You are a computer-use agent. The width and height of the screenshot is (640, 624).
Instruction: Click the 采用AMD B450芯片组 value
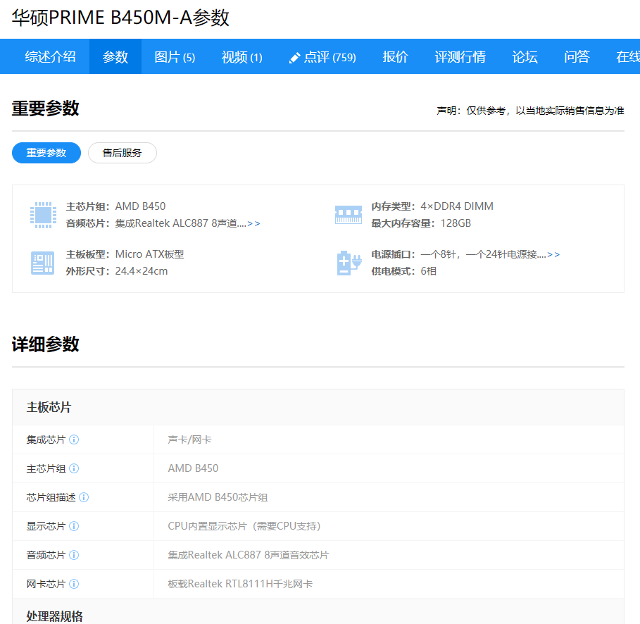tap(218, 497)
